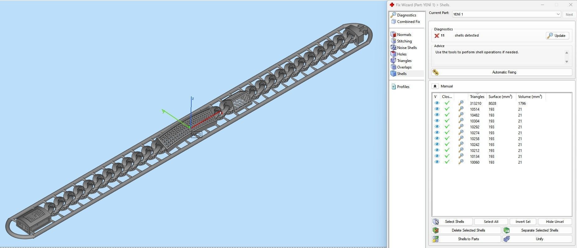
Task: Click the blue Z axis label in the viewport
Action: coord(193,99)
